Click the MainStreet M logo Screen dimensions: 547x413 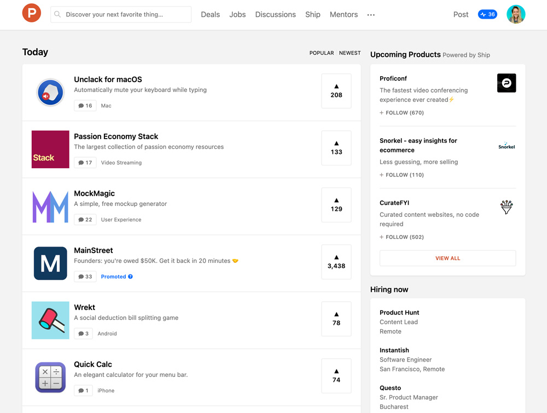click(x=50, y=263)
